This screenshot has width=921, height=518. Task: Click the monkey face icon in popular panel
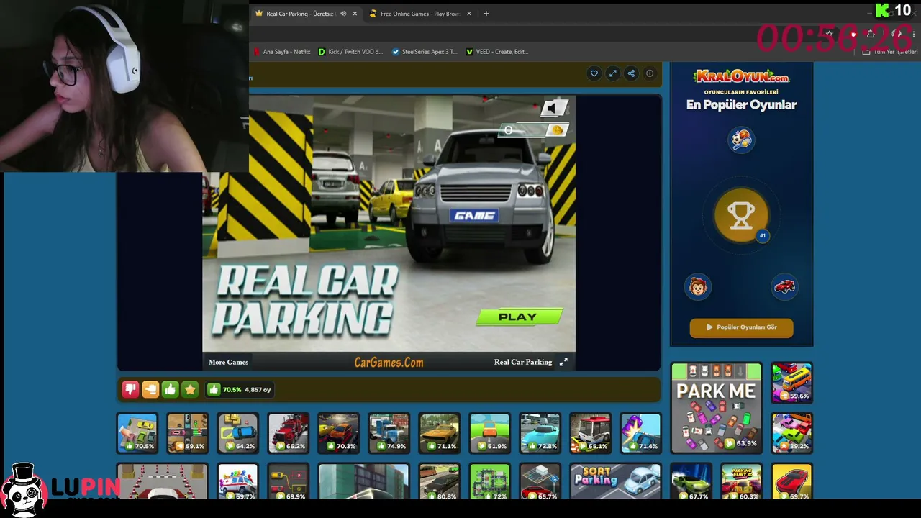tap(698, 287)
